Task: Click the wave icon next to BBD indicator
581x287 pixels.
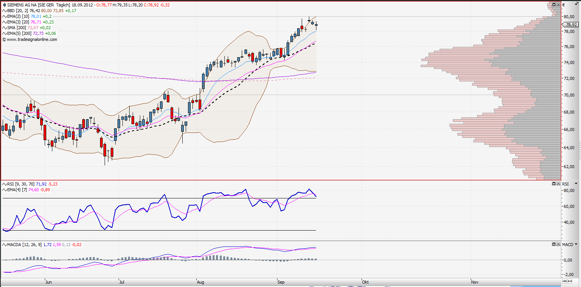Action: (5, 11)
